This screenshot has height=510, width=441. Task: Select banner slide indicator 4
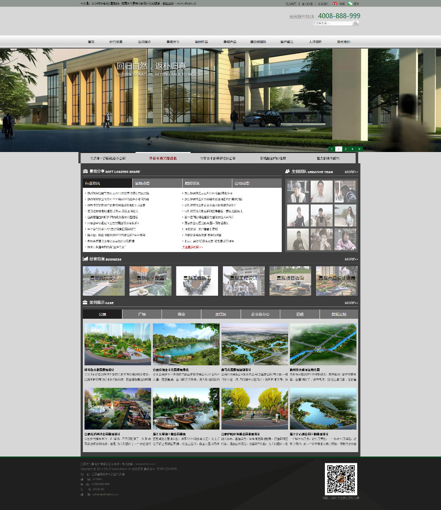coord(352,149)
